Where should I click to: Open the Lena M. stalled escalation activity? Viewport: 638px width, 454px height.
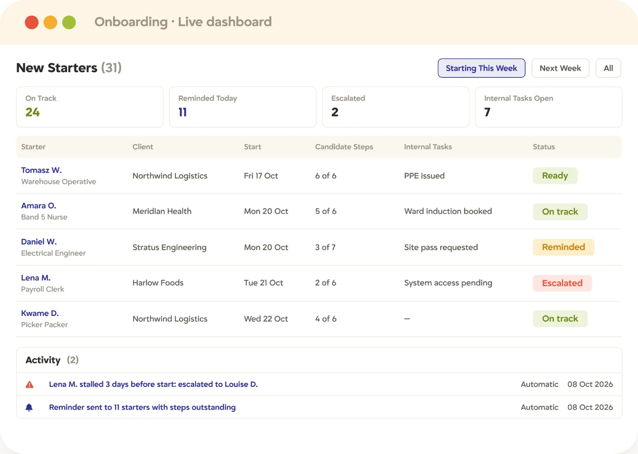(154, 384)
